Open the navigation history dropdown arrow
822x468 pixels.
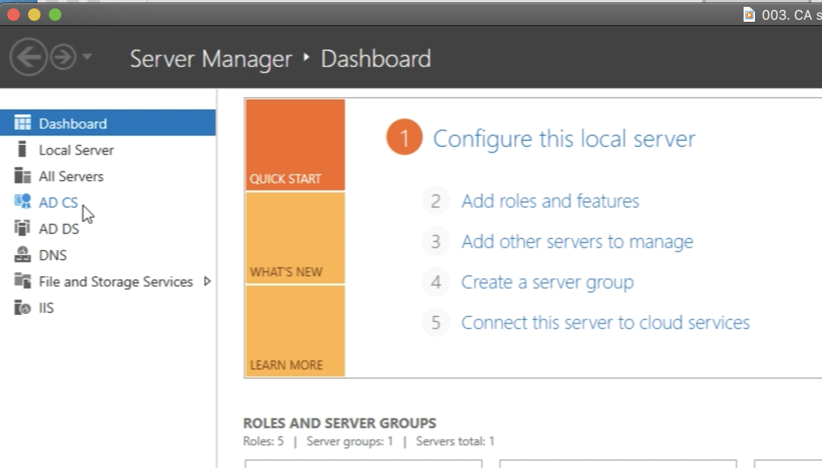[87, 57]
